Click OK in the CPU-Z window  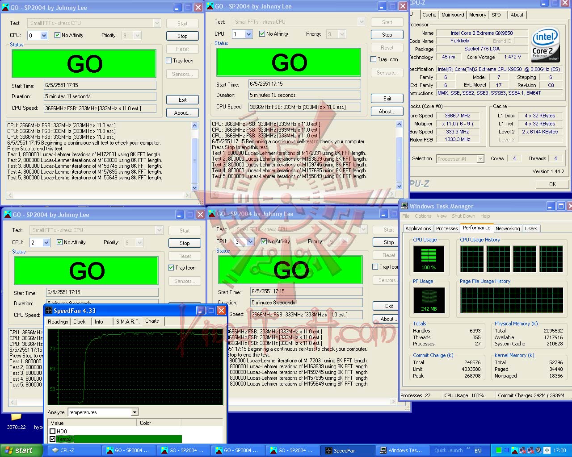coord(552,184)
